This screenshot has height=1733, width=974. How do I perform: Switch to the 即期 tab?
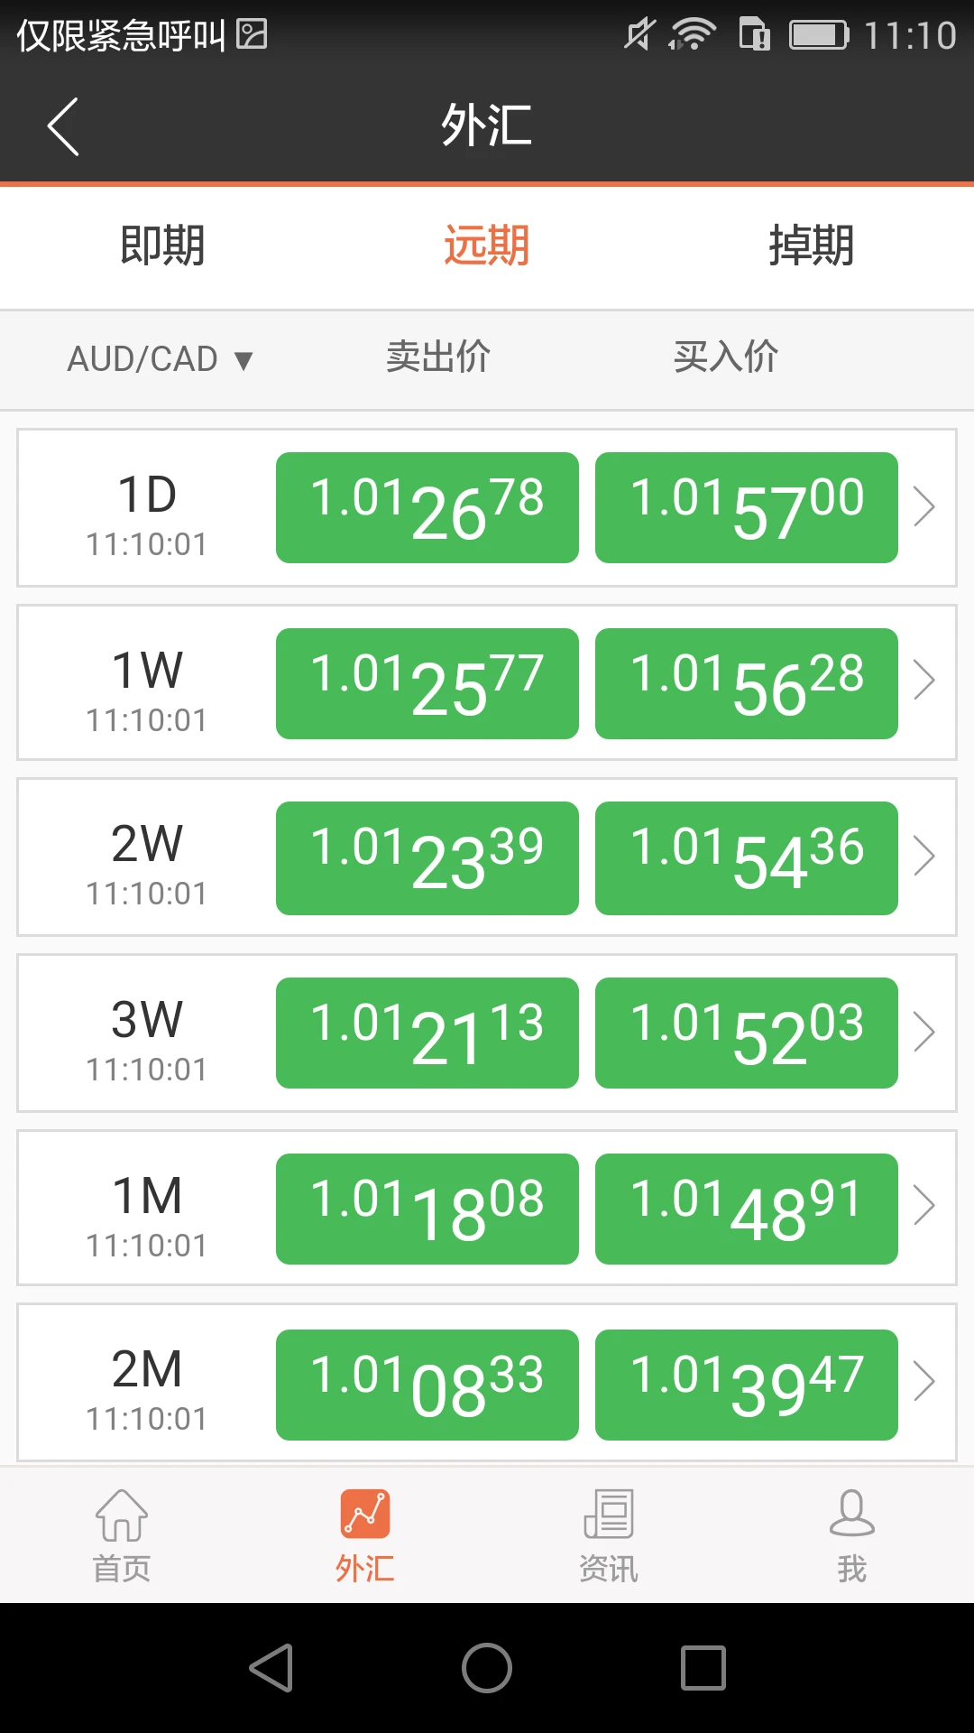pos(162,246)
